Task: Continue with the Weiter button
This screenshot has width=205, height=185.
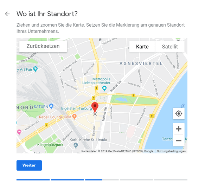Action: point(29,165)
